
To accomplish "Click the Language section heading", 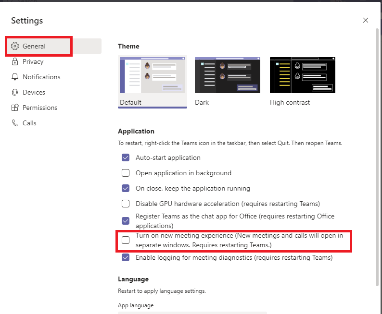I will click(133, 279).
